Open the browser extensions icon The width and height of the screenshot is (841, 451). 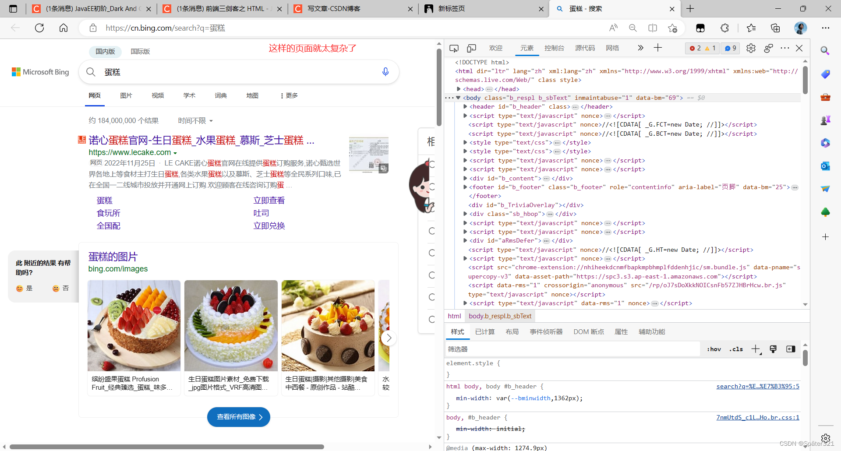click(724, 28)
